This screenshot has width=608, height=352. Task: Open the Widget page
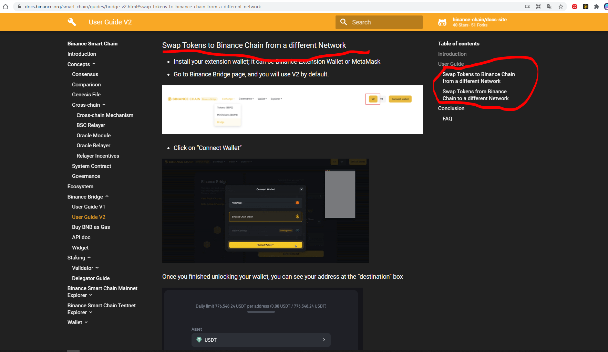[x=80, y=248]
